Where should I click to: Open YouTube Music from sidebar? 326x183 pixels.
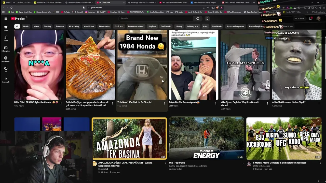[6, 59]
